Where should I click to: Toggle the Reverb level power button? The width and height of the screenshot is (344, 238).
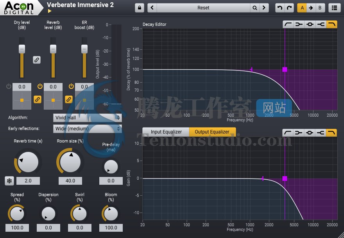tap(40, 86)
